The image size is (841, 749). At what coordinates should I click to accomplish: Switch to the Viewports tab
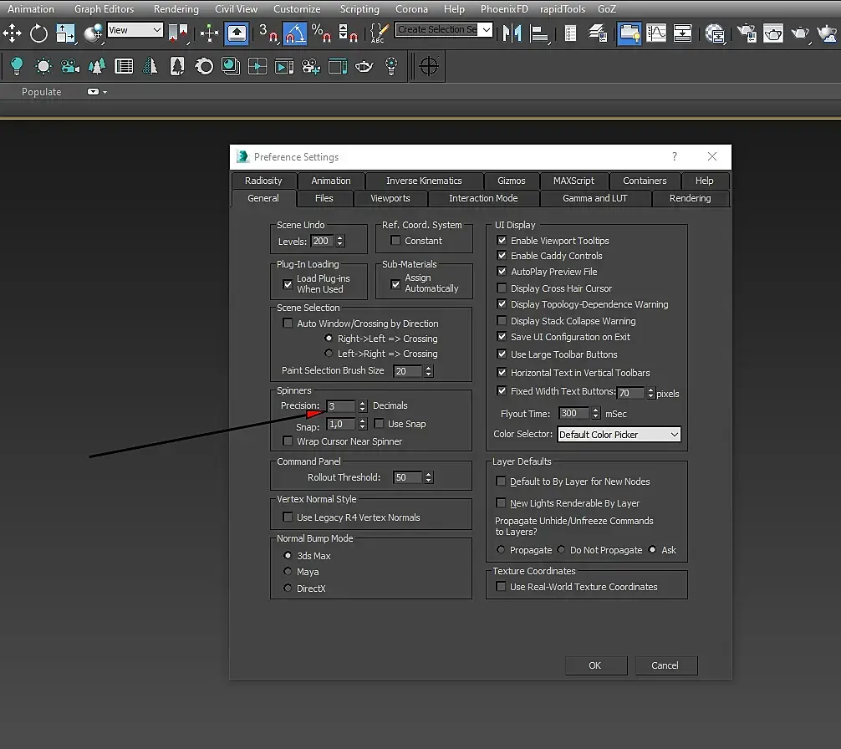point(390,198)
